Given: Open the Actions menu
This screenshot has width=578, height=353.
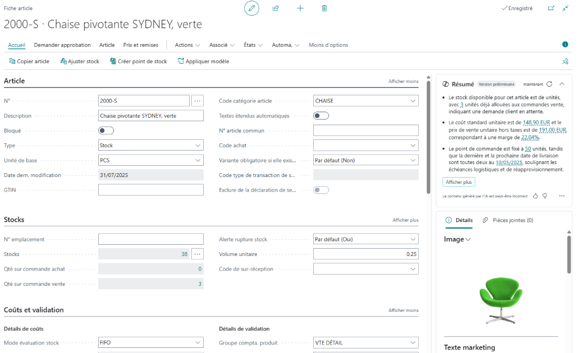Looking at the screenshot, I should (x=187, y=45).
